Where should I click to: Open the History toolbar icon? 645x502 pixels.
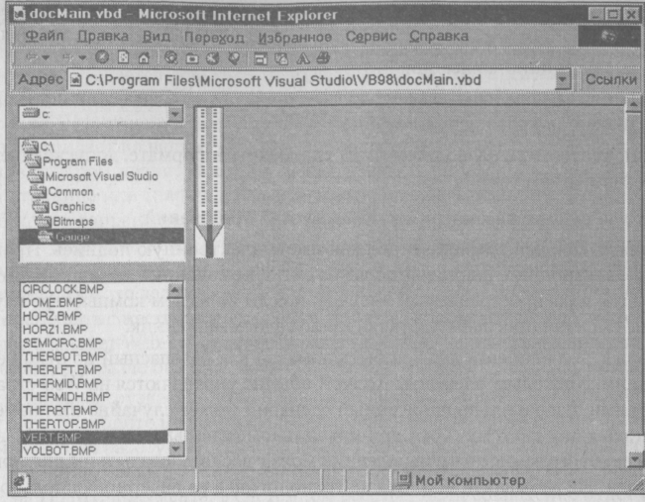click(x=213, y=58)
